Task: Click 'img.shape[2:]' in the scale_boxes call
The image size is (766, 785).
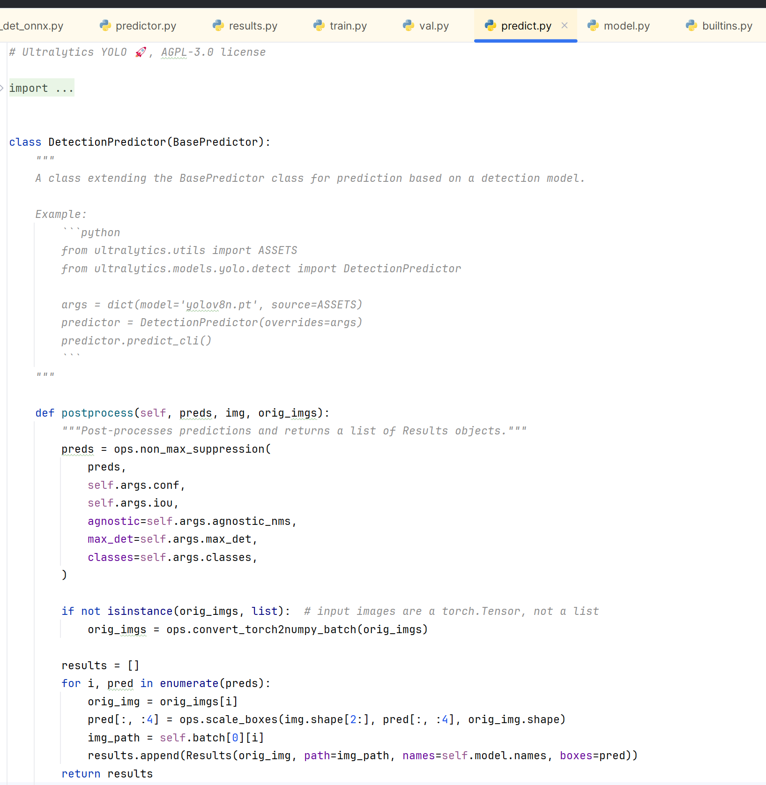Action: [x=327, y=719]
